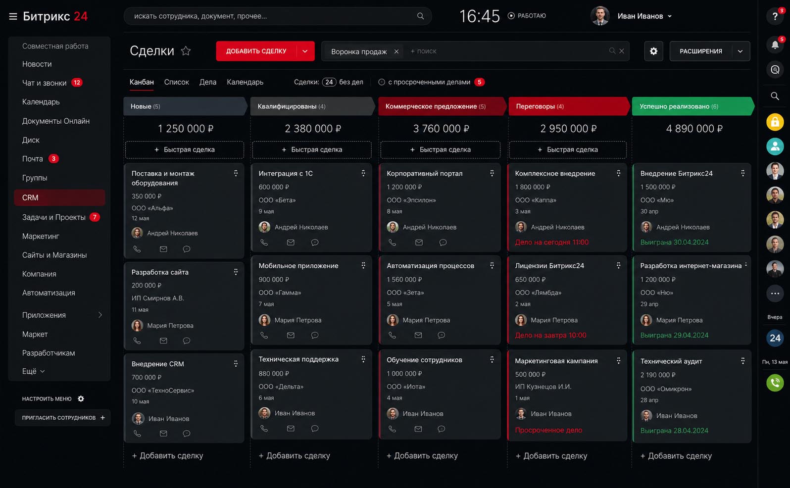The height and width of the screenshot is (488, 790).
Task: Click the yellow lock icon
Action: pyautogui.click(x=775, y=122)
